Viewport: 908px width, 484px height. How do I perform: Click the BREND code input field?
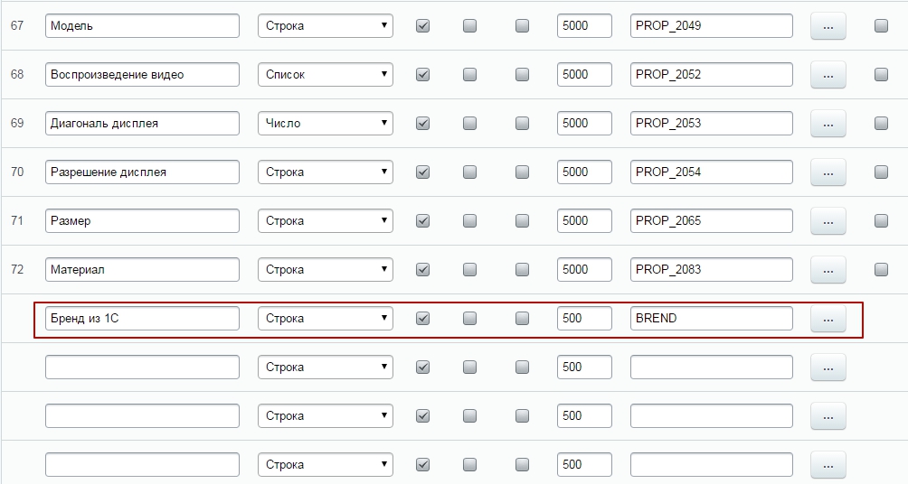click(x=711, y=319)
